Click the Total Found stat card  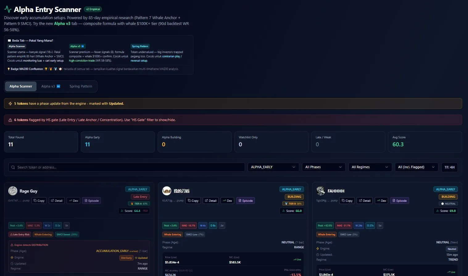pos(41,142)
